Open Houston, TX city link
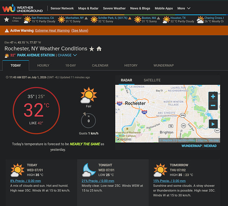 178,18
